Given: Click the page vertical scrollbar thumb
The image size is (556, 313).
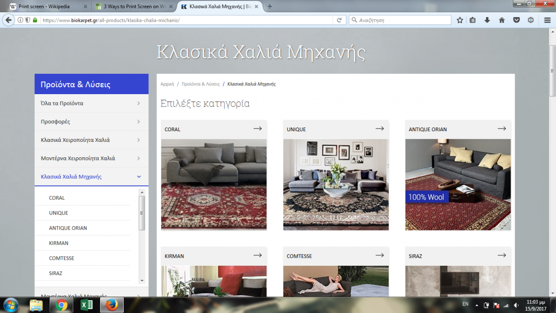Looking at the screenshot, I should (x=552, y=71).
